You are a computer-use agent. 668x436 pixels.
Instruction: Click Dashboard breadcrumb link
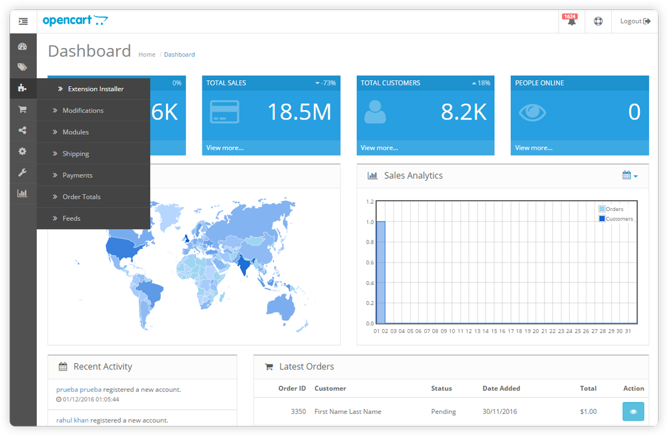click(179, 55)
